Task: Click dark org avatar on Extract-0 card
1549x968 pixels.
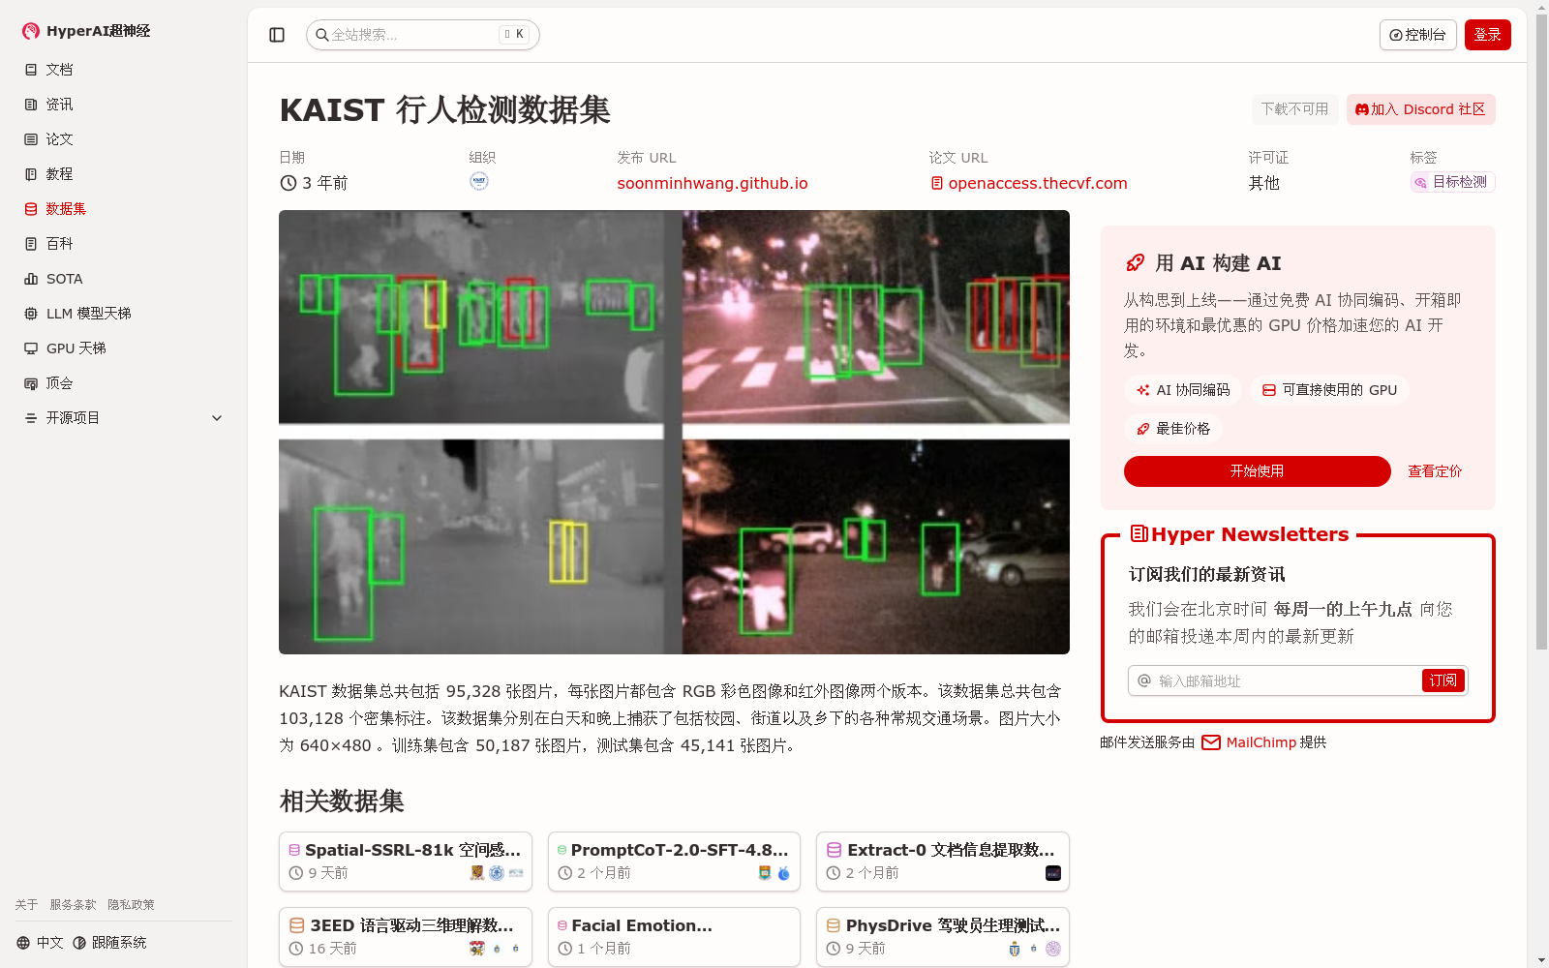Action: (x=1053, y=873)
